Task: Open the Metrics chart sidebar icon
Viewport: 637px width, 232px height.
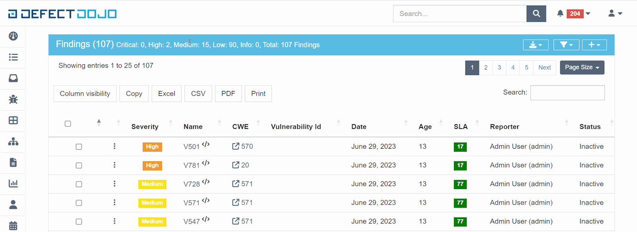Action: point(13,184)
